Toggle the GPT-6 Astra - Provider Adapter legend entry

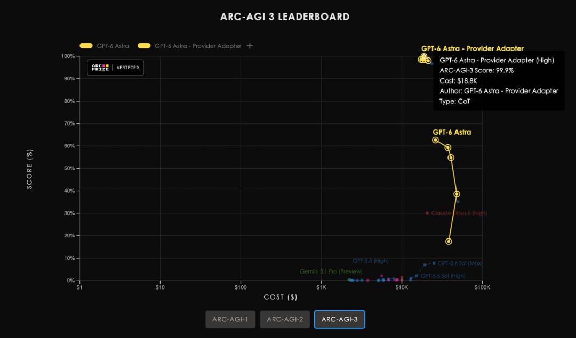(x=189, y=46)
